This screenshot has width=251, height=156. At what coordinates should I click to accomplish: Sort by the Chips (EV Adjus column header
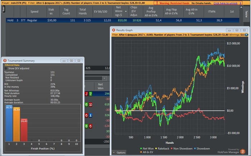coord(134,11)
